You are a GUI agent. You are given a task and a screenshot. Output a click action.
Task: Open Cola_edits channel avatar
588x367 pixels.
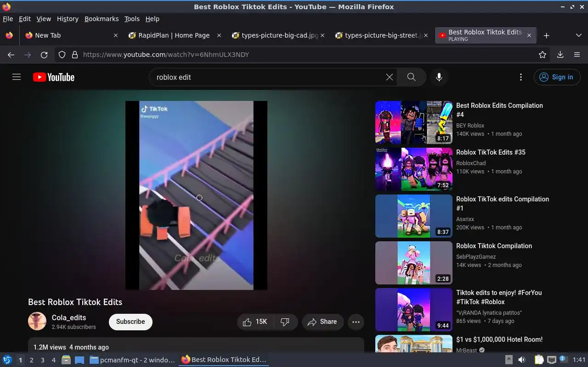(37, 322)
